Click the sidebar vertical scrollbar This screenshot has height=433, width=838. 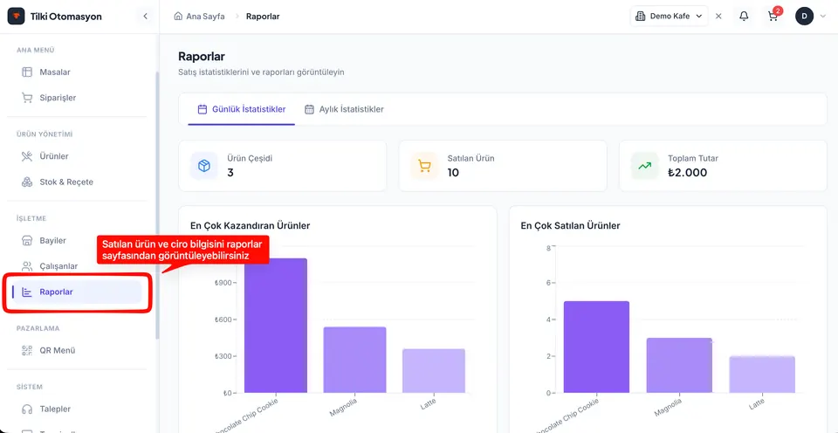pyautogui.click(x=157, y=205)
